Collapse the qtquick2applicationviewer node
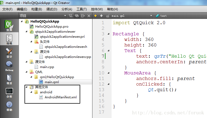This screenshot has height=118, width=207. click(x=27, y=31)
